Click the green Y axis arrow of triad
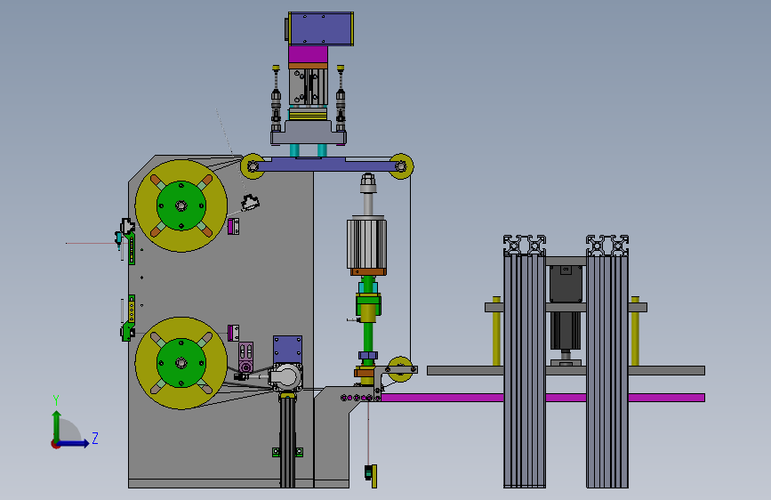This screenshot has height=500, width=771. point(57,425)
